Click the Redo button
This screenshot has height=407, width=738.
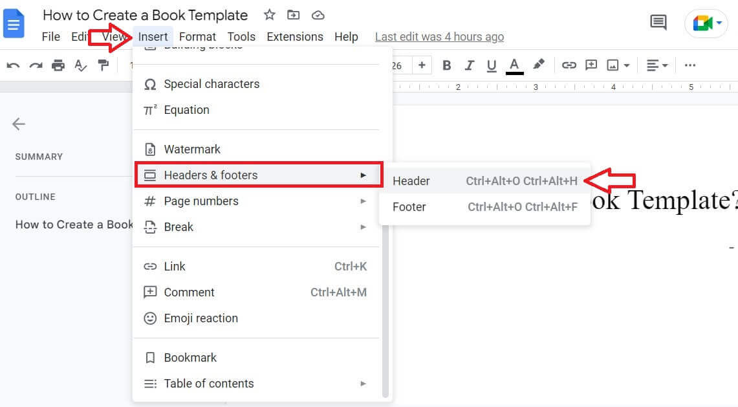pos(36,65)
